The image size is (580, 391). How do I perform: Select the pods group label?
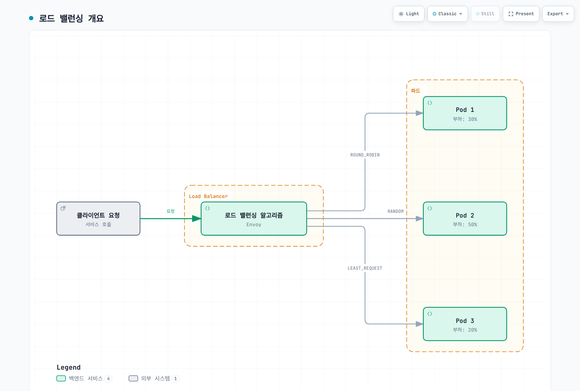click(x=415, y=91)
